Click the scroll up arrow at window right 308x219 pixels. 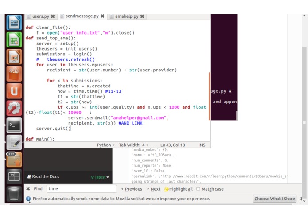tap(304, 16)
